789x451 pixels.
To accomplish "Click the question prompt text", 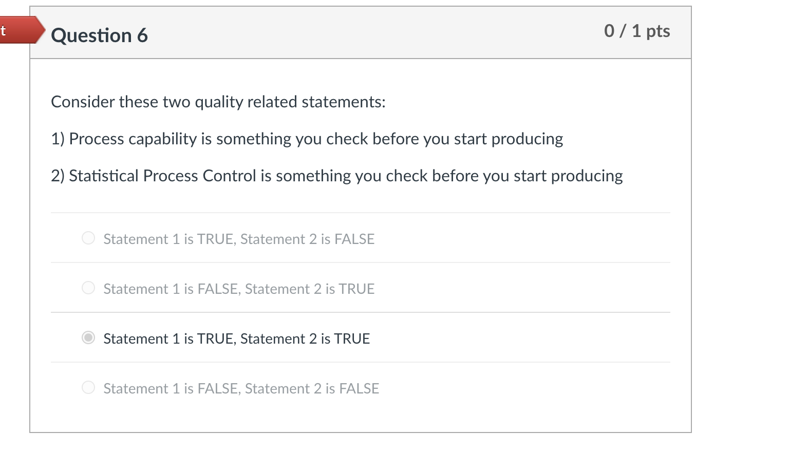I will [218, 102].
